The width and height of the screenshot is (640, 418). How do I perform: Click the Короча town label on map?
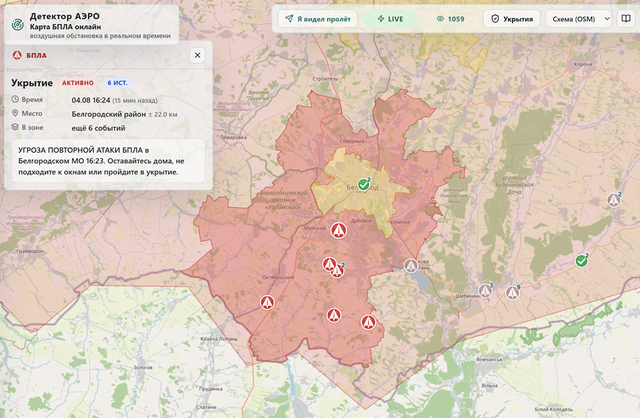click(x=583, y=64)
